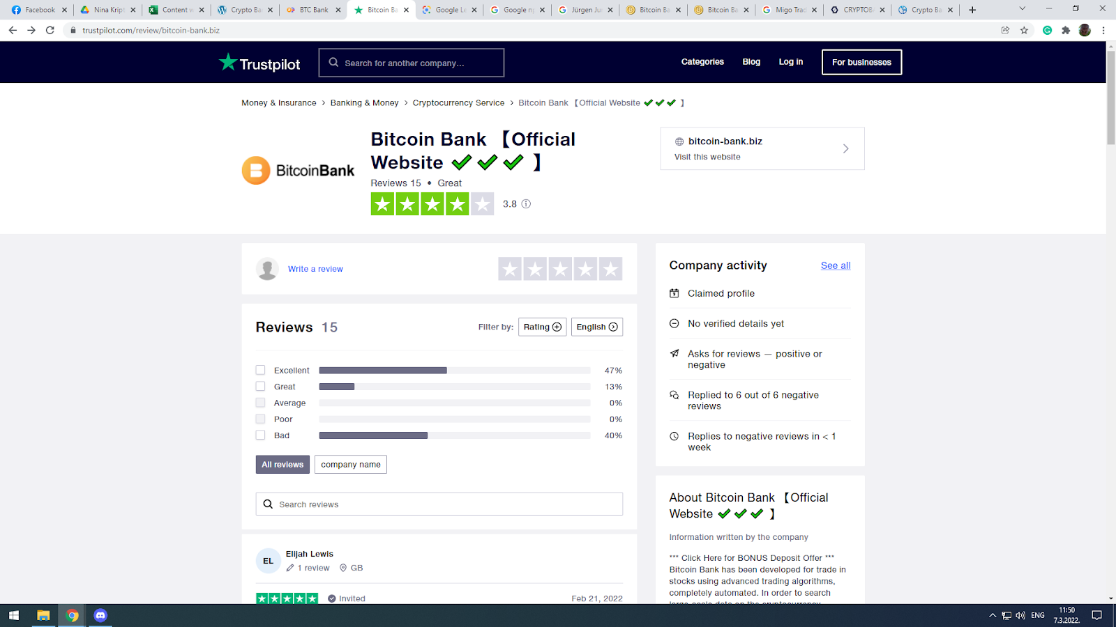
Task: Click the share page icon in address bar
Action: coord(1005,30)
